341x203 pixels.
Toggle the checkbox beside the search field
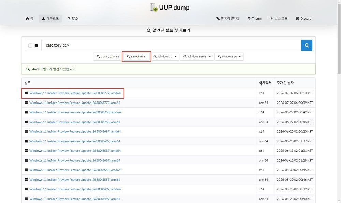[x=30, y=45]
